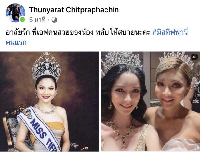Image resolution: width=200 pixels, height=155 pixels.
Task: Click the globe public audience icon
Action: [54, 20]
